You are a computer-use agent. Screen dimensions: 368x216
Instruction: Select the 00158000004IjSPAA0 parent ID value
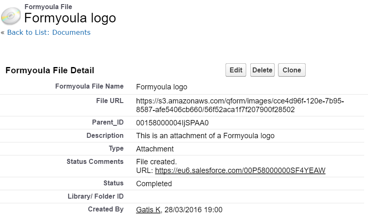[172, 123]
